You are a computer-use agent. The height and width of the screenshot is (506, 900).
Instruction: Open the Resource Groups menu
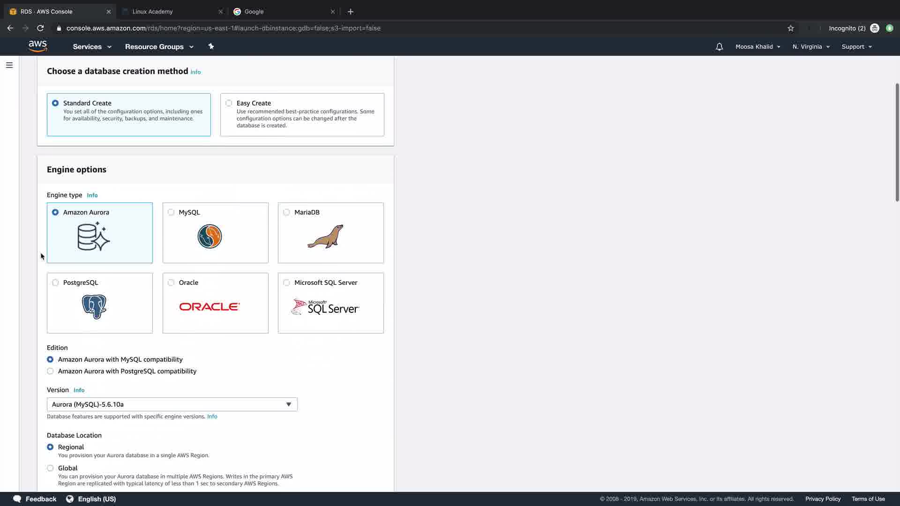click(159, 47)
